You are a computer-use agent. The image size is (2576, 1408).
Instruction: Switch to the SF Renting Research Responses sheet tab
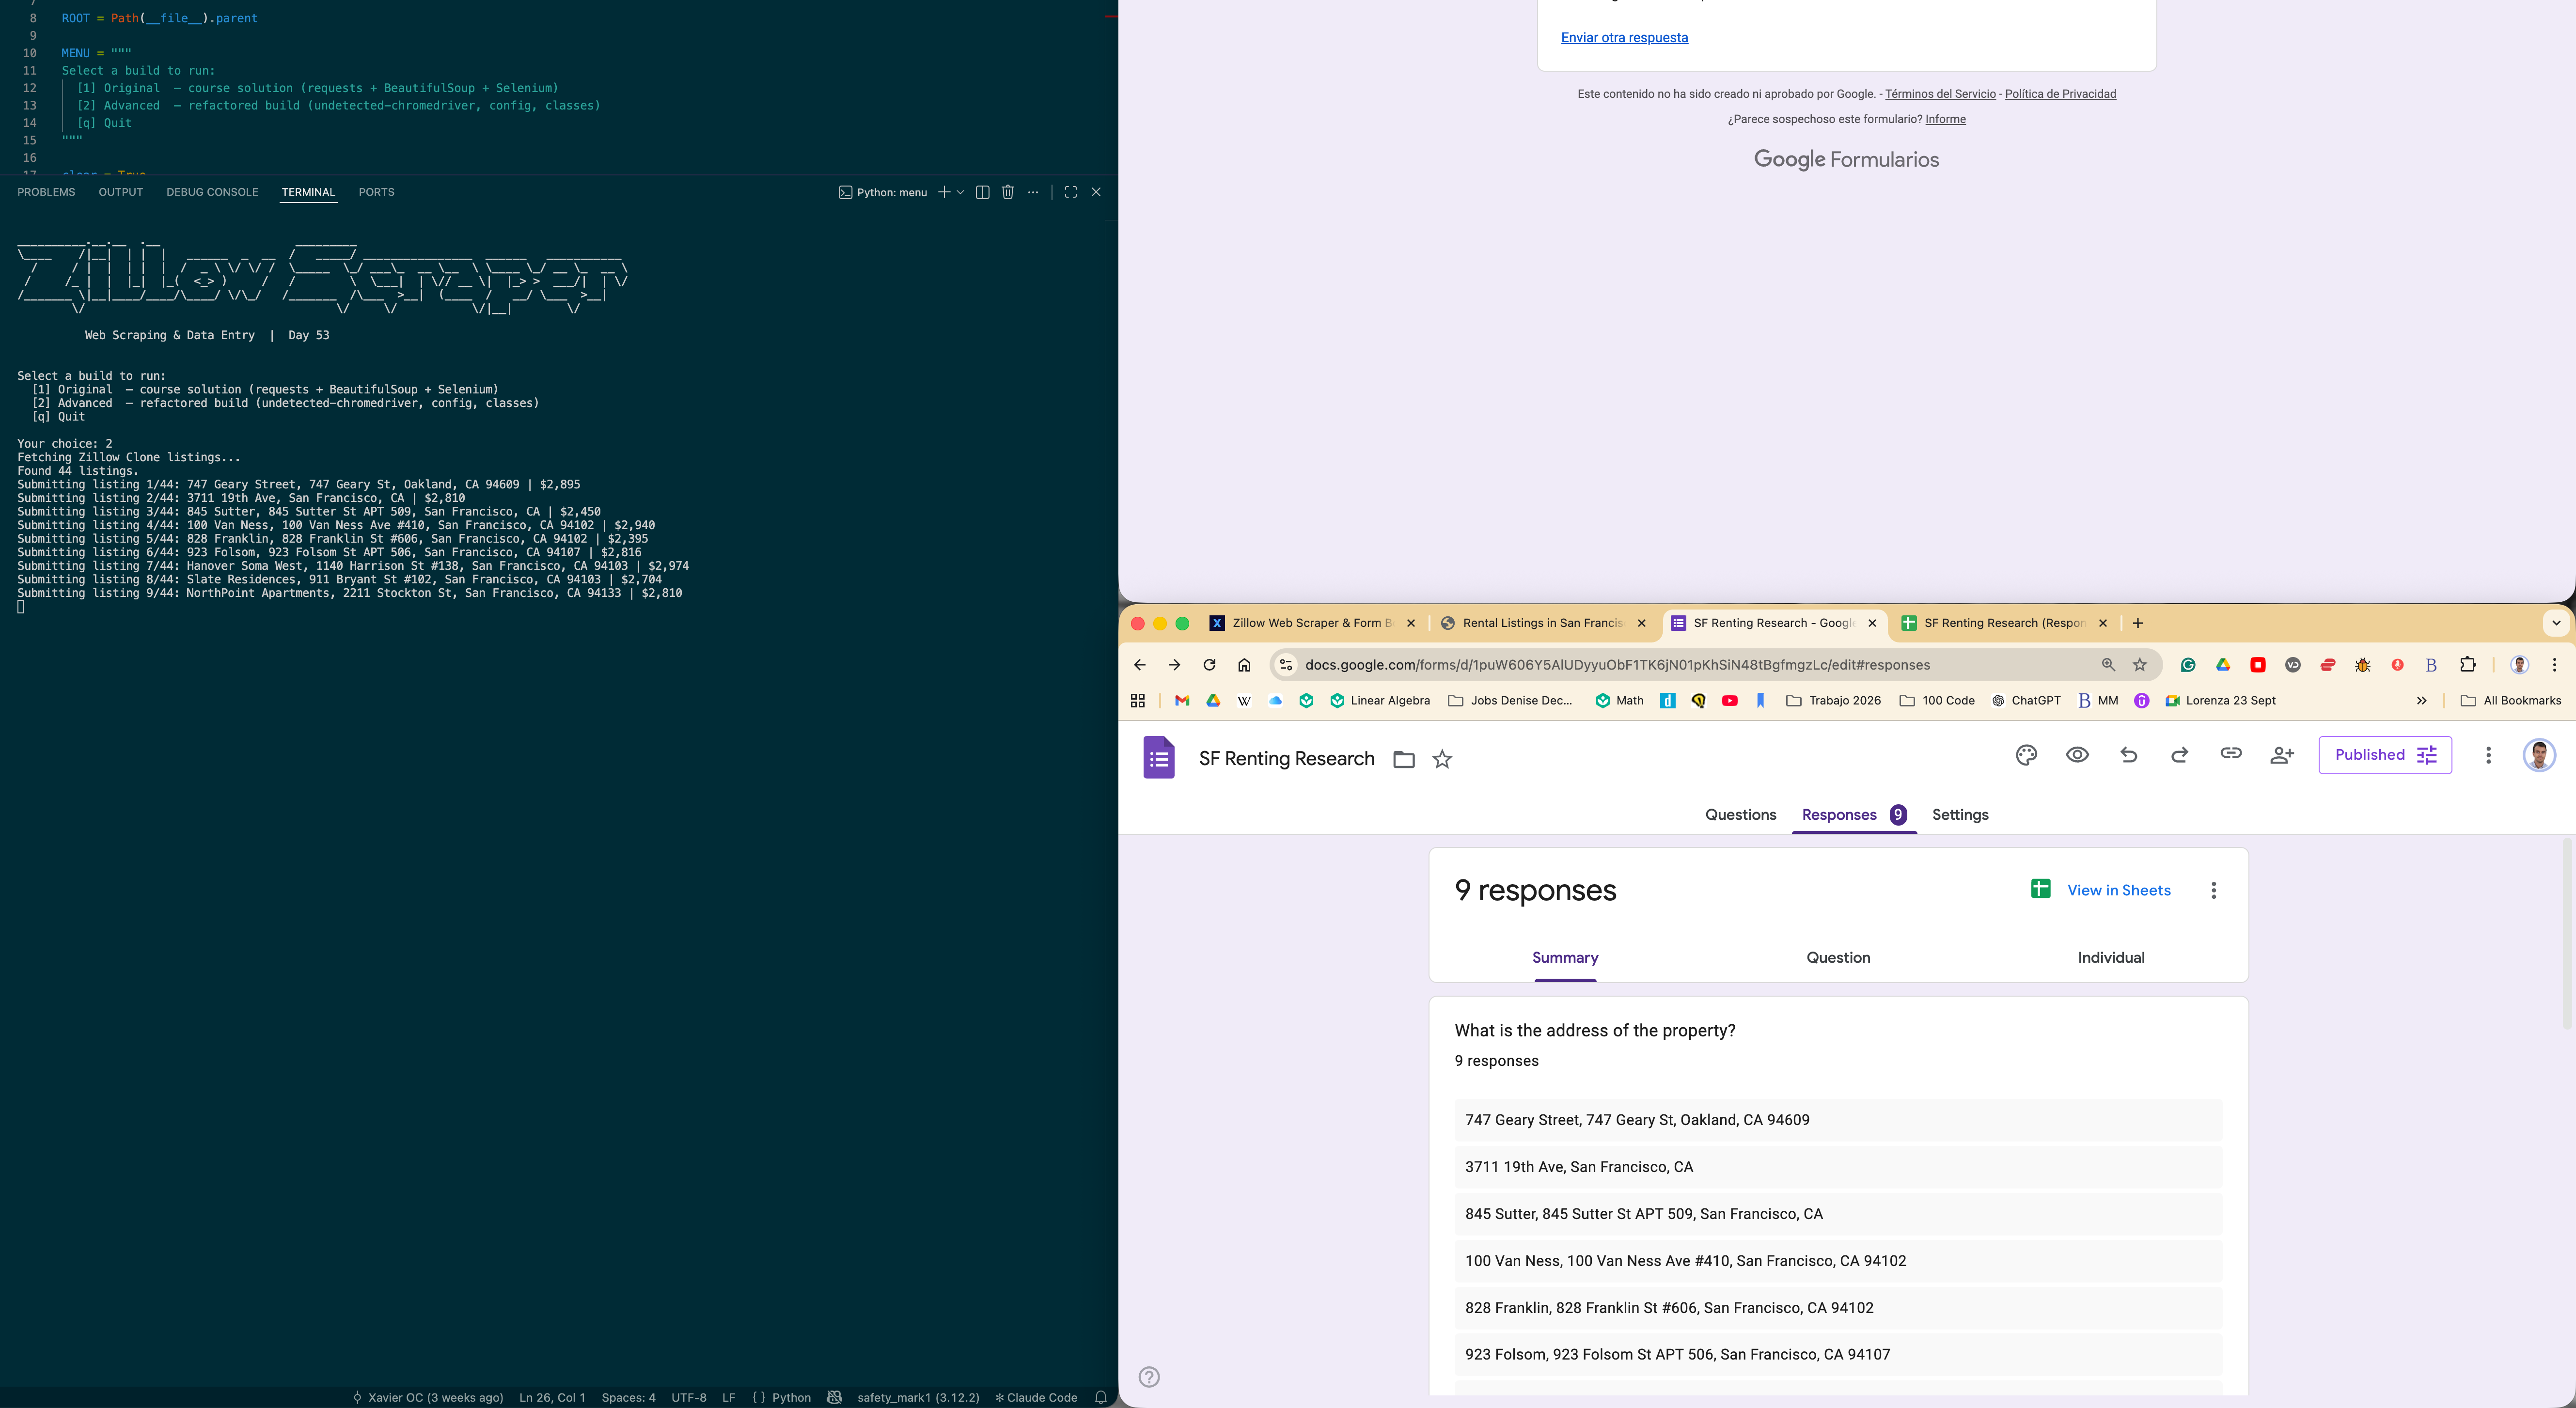tap(2004, 623)
